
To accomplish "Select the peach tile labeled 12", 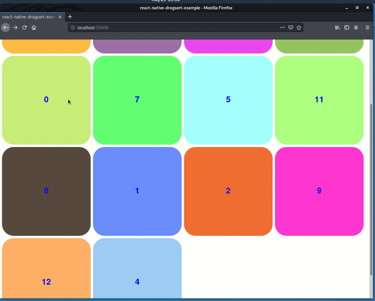I will pyautogui.click(x=46, y=268).
